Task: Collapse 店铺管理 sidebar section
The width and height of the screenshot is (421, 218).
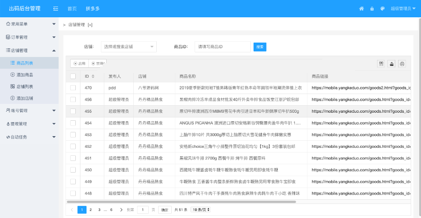Action: coord(29,50)
